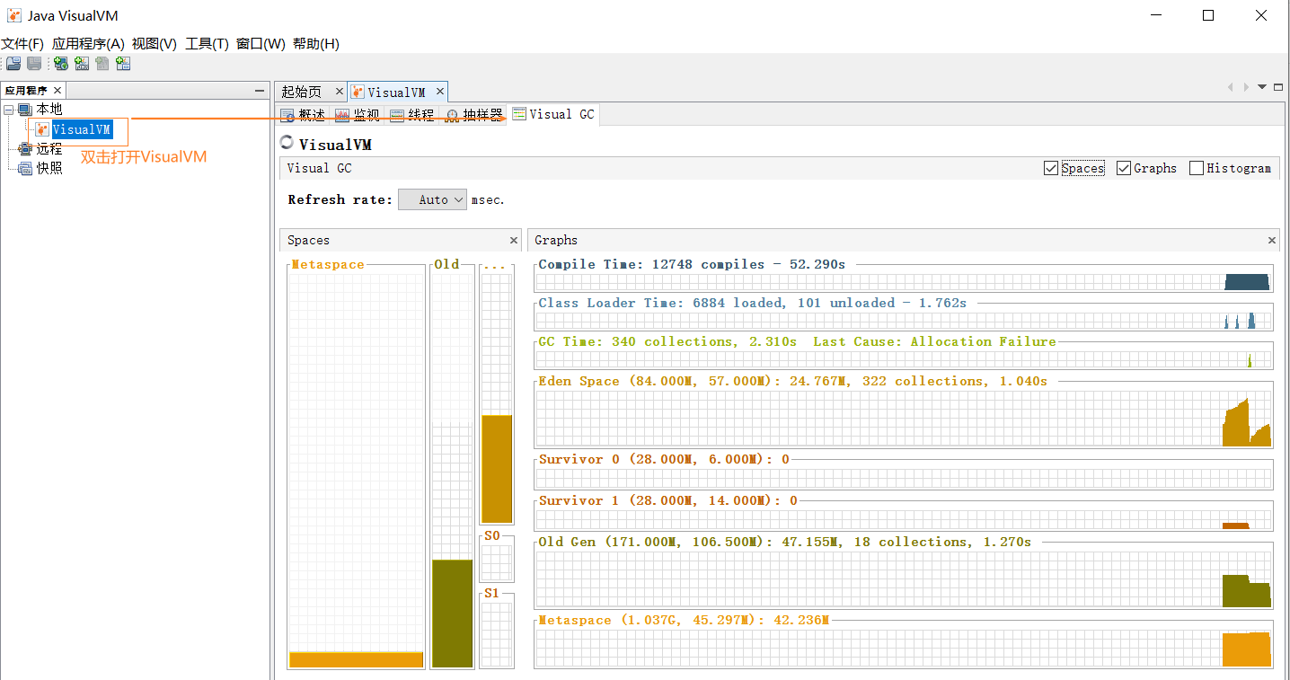Open the 视图(V) menu
This screenshot has width=1290, height=680.
(155, 44)
